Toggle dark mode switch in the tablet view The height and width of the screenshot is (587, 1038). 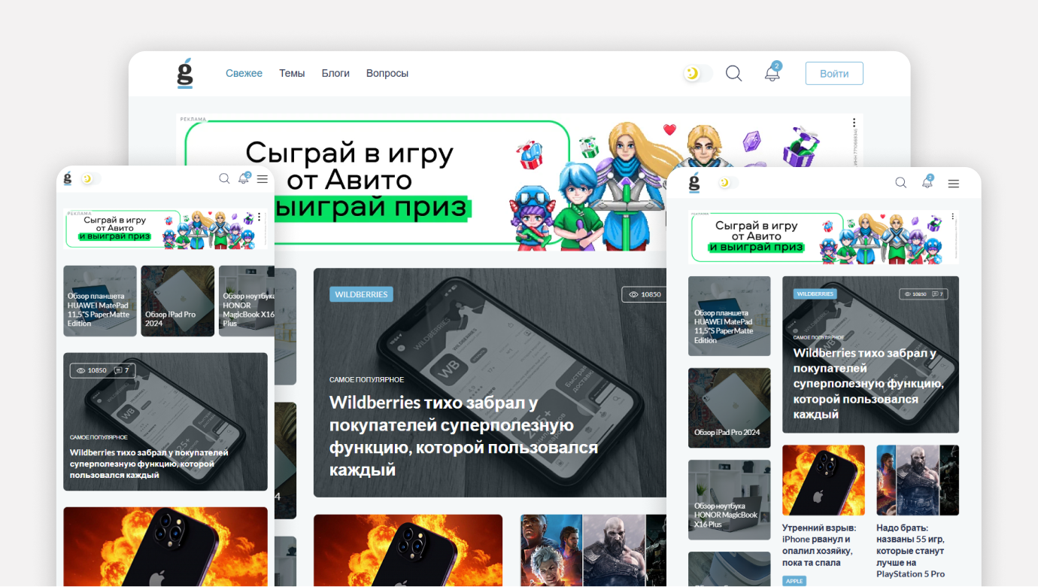click(728, 183)
